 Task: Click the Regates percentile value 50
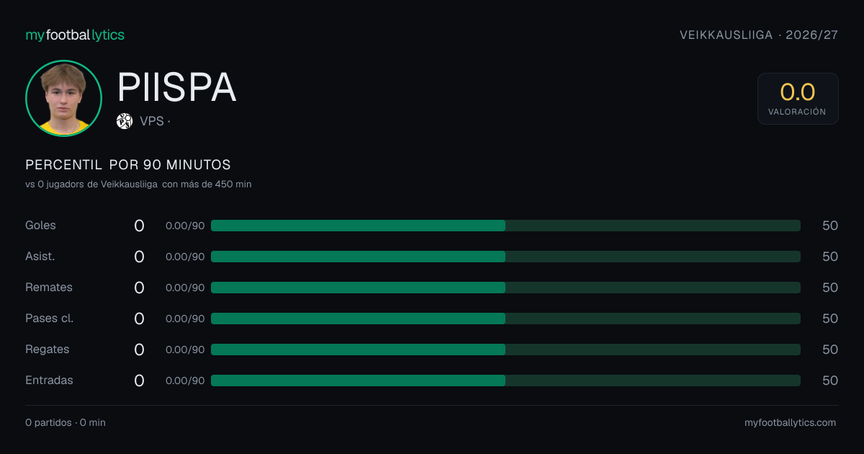coord(830,350)
